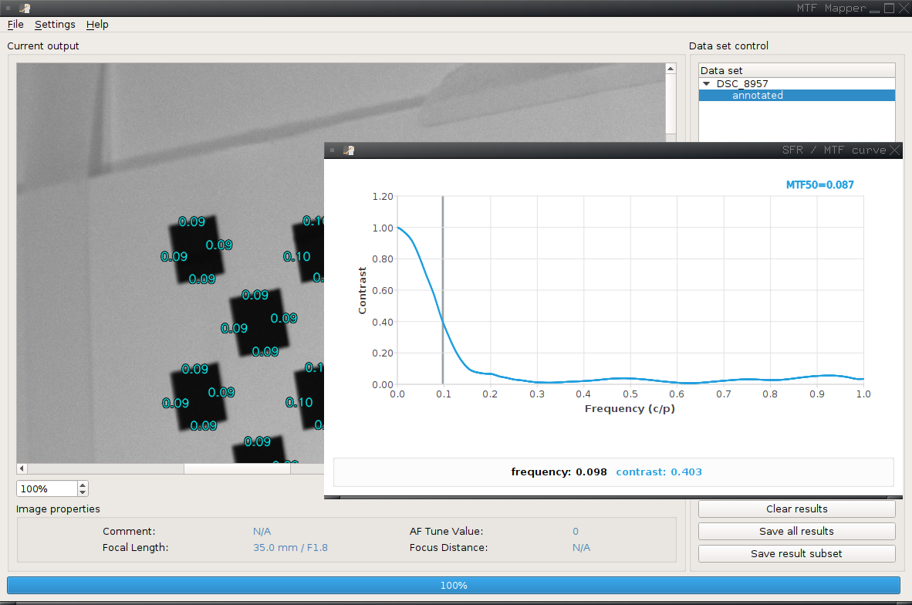This screenshot has height=605, width=912.
Task: Open the Settings menu
Action: coord(55,24)
